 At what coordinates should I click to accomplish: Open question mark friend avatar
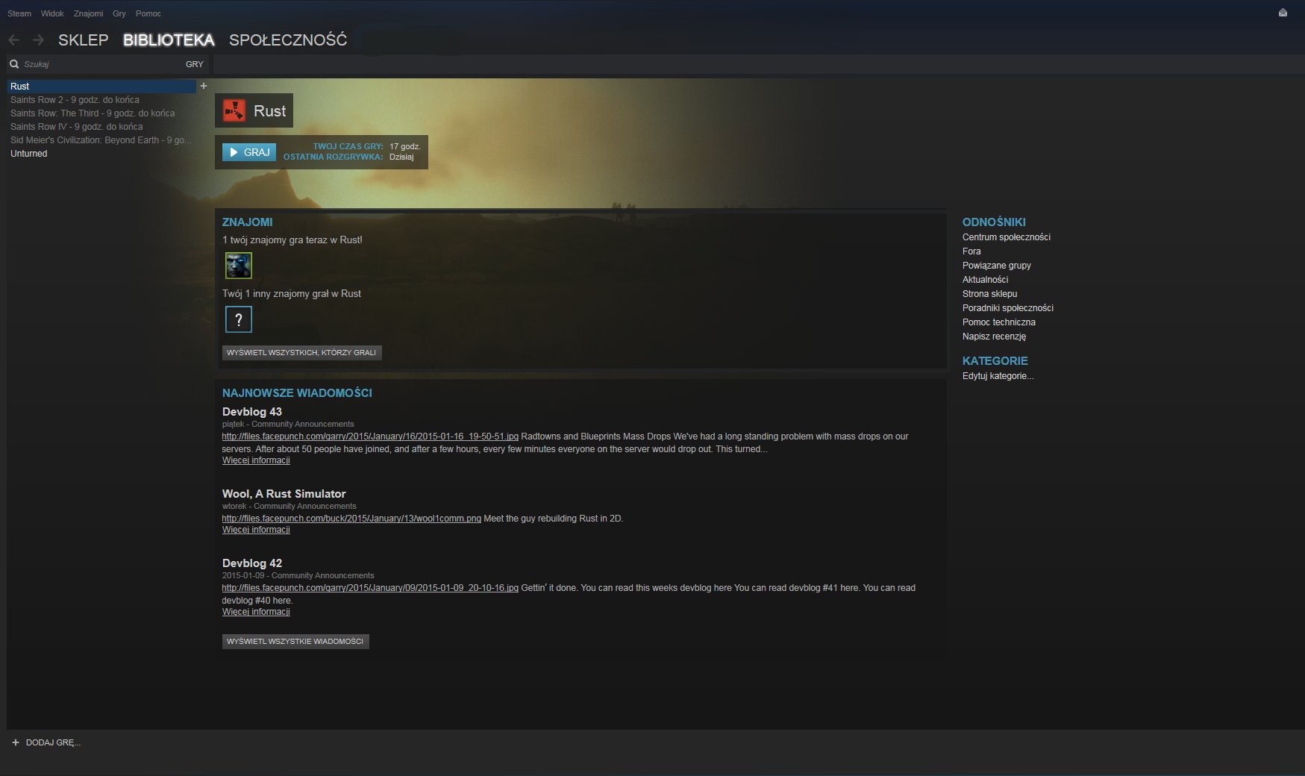pyautogui.click(x=239, y=319)
